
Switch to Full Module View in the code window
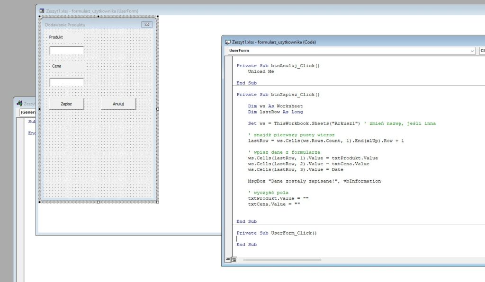(234, 259)
